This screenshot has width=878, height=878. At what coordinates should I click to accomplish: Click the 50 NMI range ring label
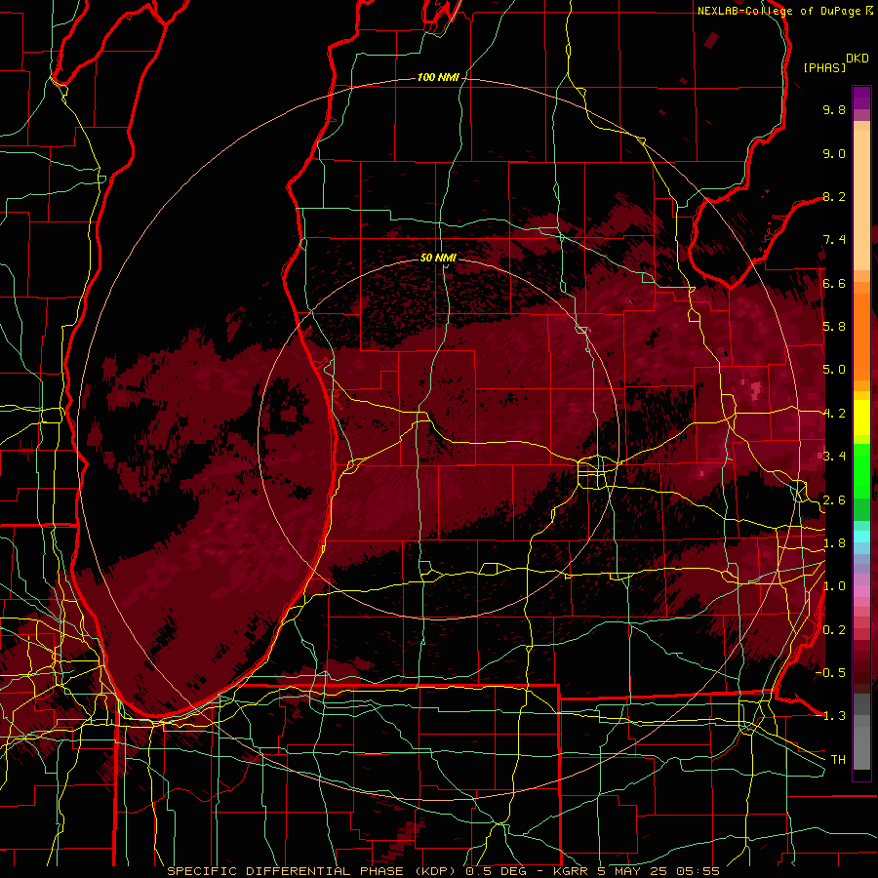coord(438,258)
